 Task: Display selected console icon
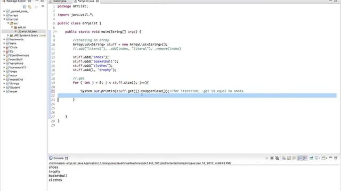pyautogui.click(x=316, y=158)
